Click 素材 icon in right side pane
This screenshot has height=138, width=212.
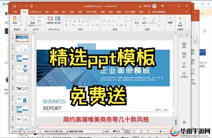(x=184, y=64)
